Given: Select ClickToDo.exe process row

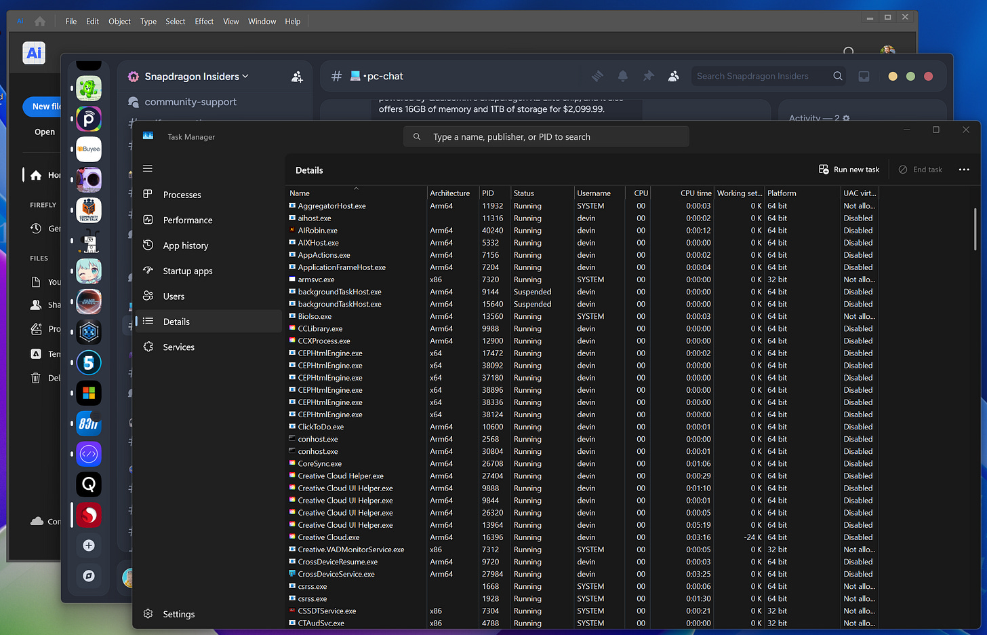Looking at the screenshot, I should (583, 427).
